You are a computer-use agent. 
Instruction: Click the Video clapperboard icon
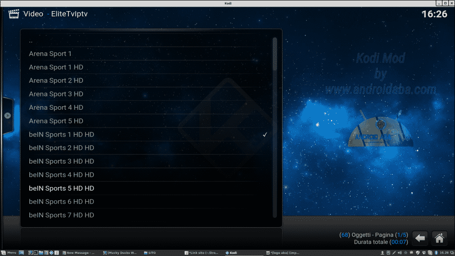point(14,14)
